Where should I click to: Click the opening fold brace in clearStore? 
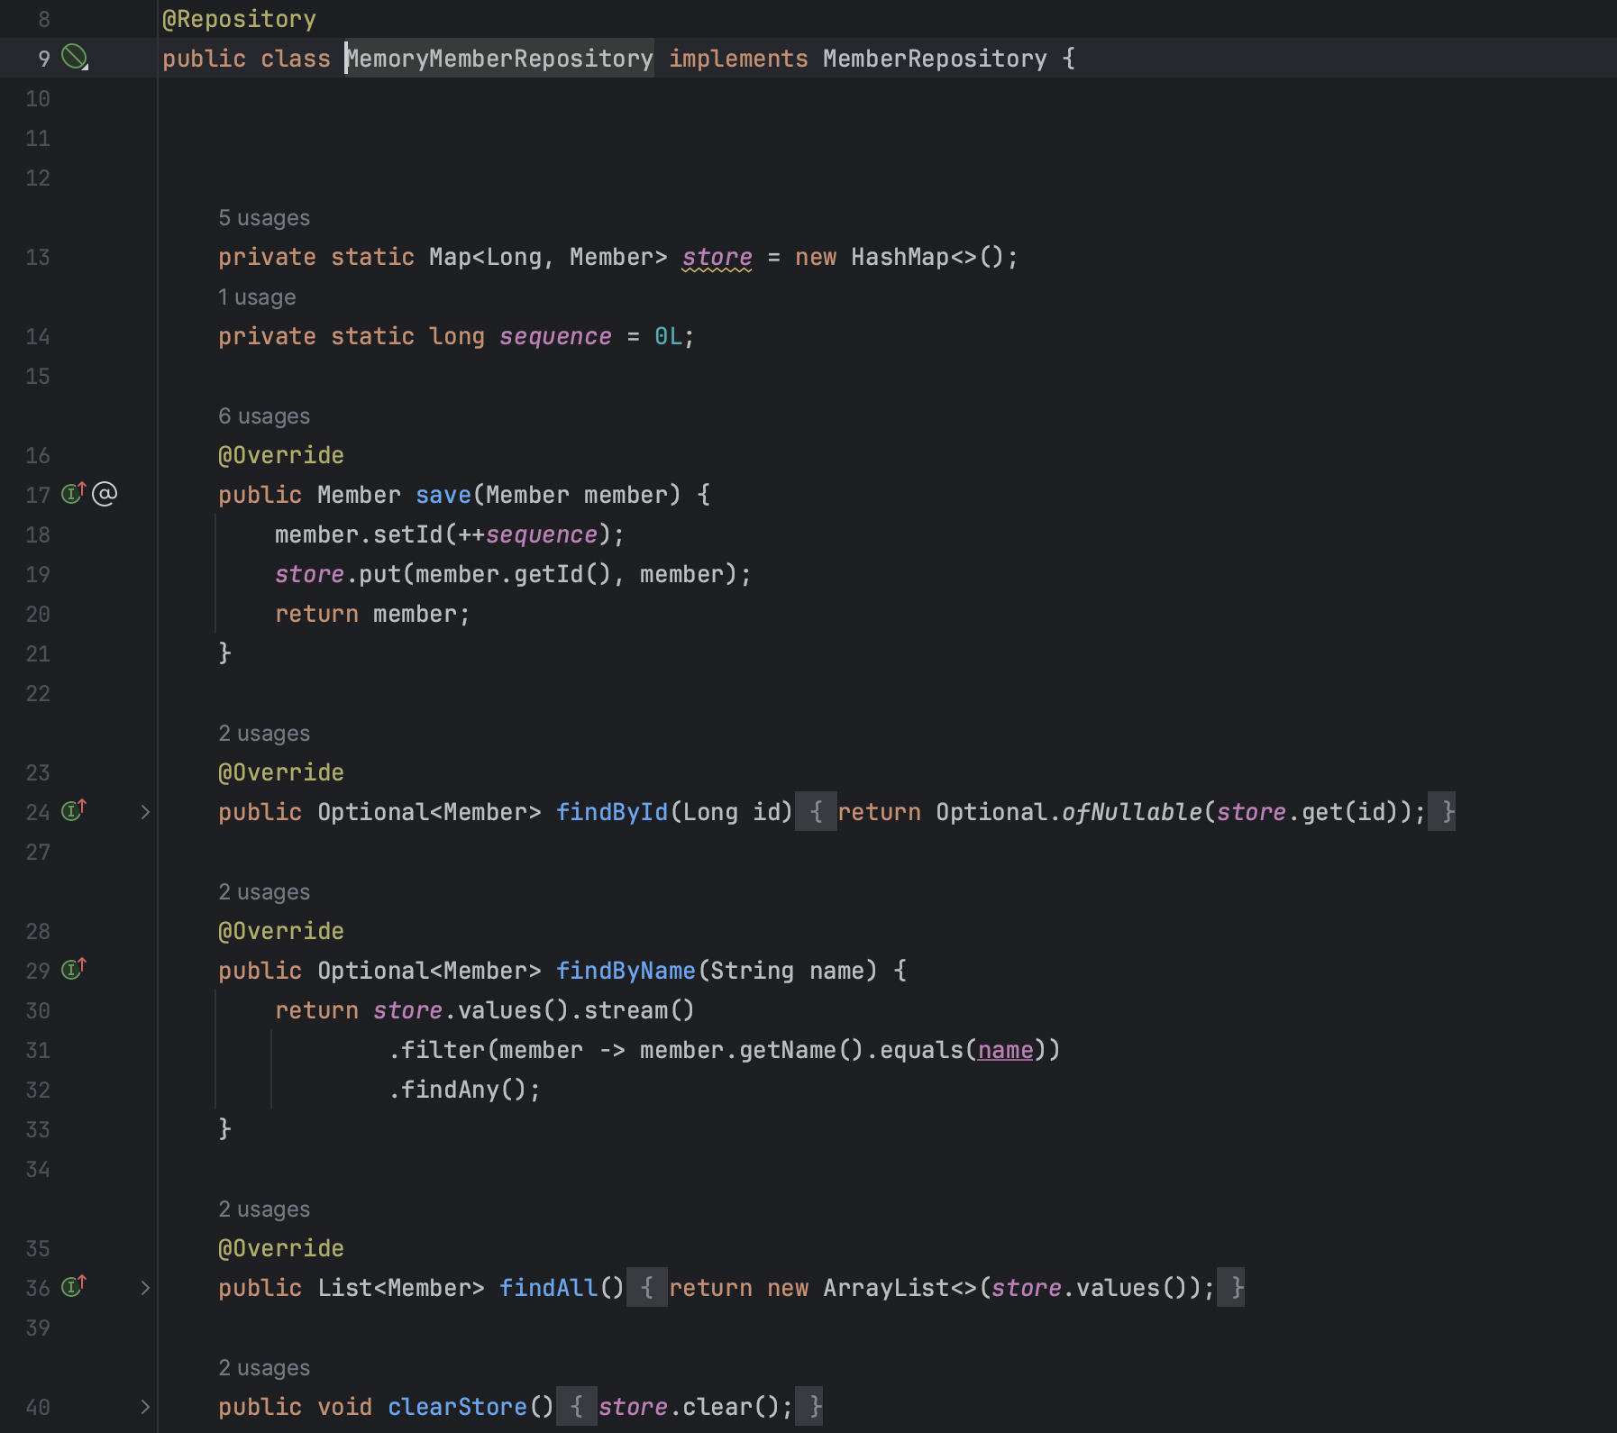[x=576, y=1407]
